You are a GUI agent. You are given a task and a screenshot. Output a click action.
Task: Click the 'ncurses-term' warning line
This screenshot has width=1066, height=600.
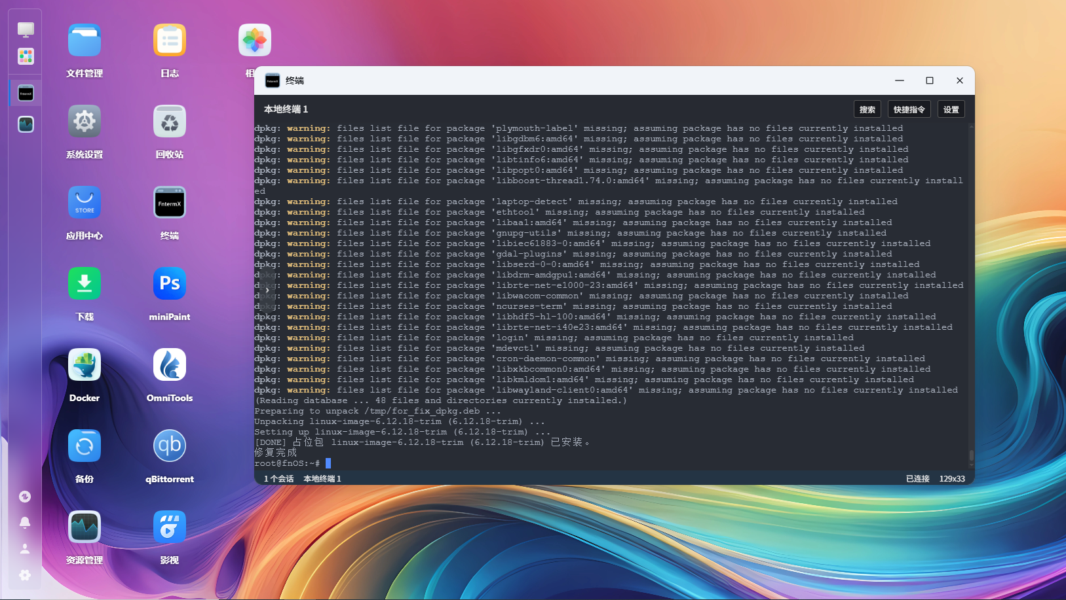[573, 306]
